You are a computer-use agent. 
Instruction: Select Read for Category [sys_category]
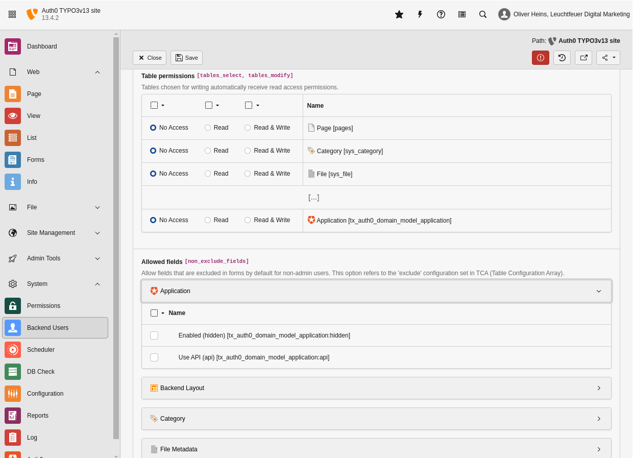[208, 151]
